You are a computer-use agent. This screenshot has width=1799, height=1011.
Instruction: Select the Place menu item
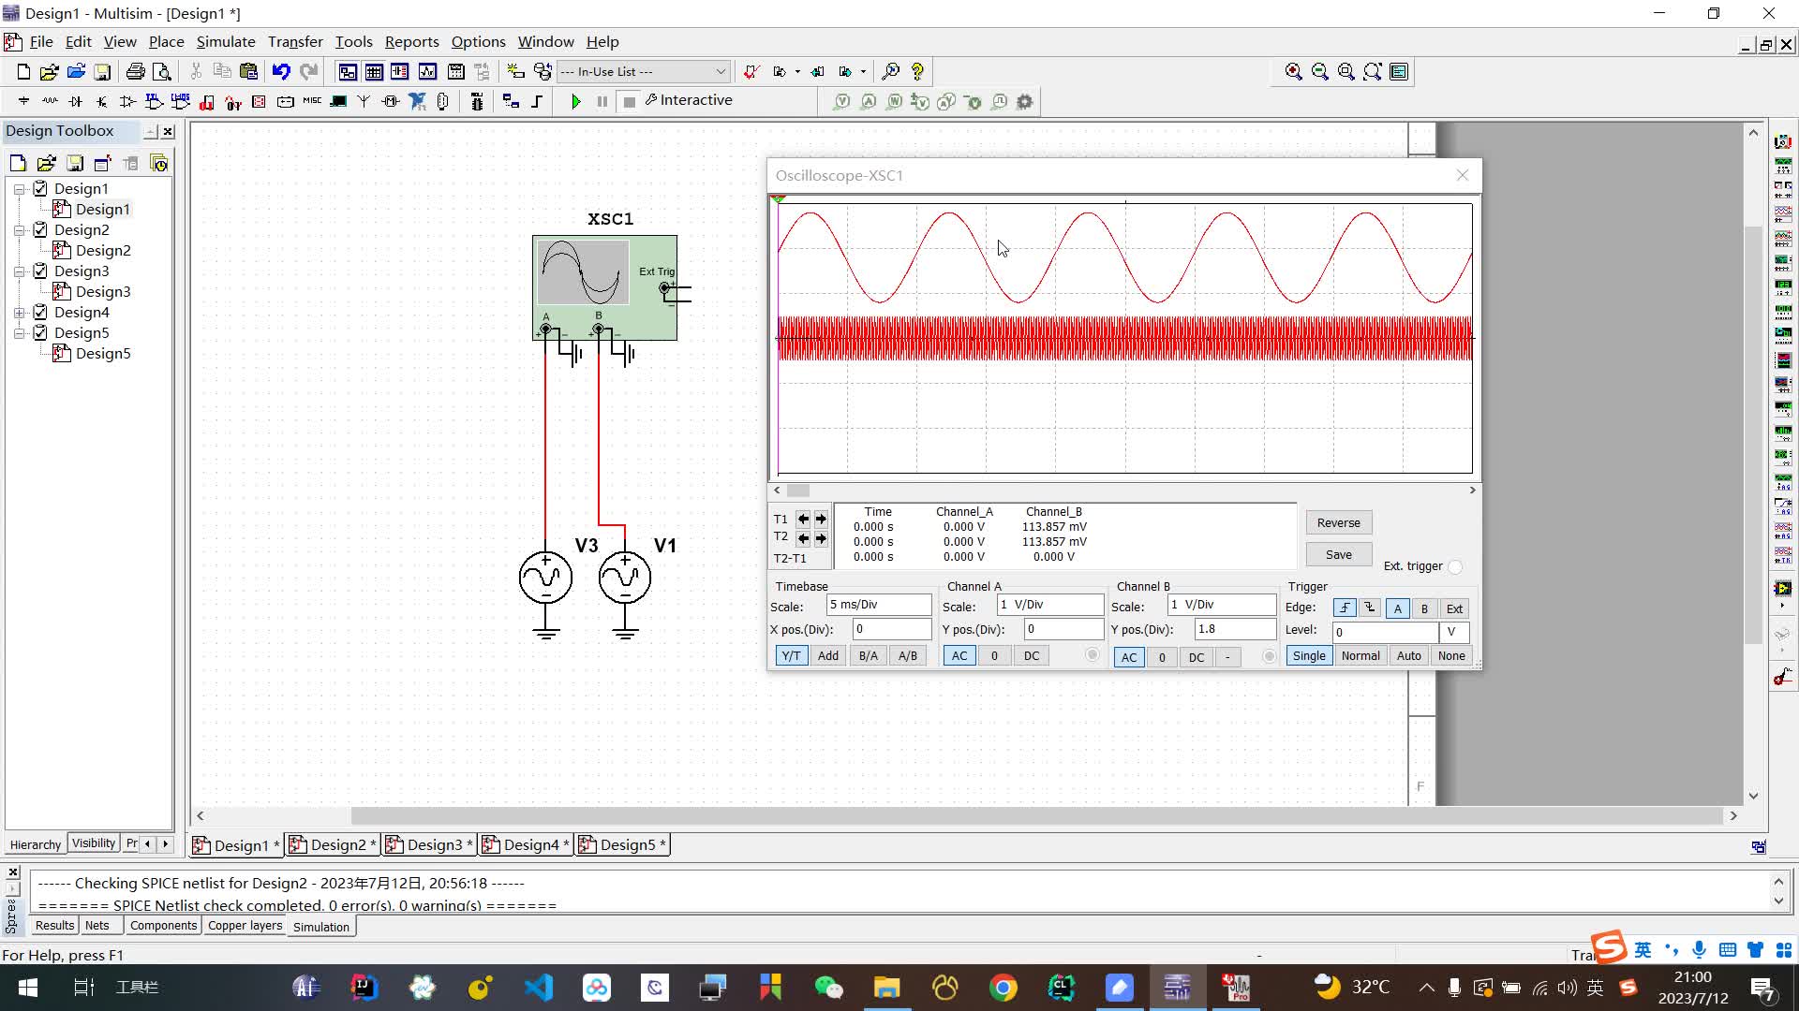point(167,41)
